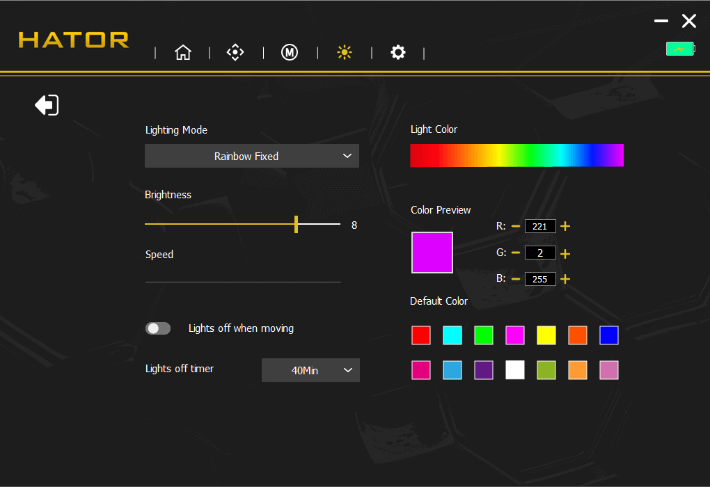710x487 pixels.
Task: Click the B value input field
Action: point(540,279)
